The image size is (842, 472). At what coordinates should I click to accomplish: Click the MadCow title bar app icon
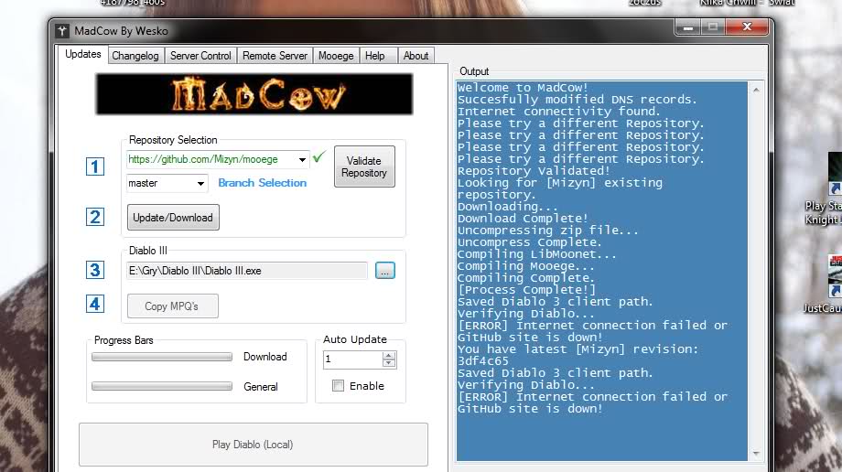click(x=62, y=30)
